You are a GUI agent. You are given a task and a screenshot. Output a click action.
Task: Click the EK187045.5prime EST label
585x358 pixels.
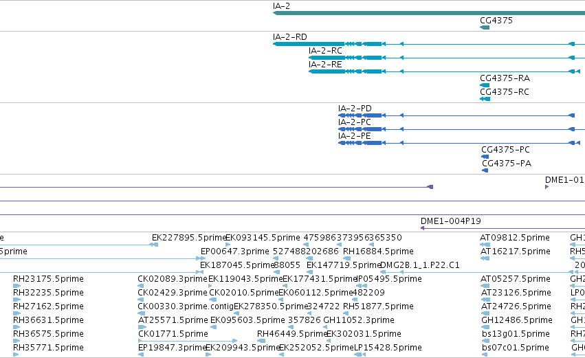click(237, 265)
